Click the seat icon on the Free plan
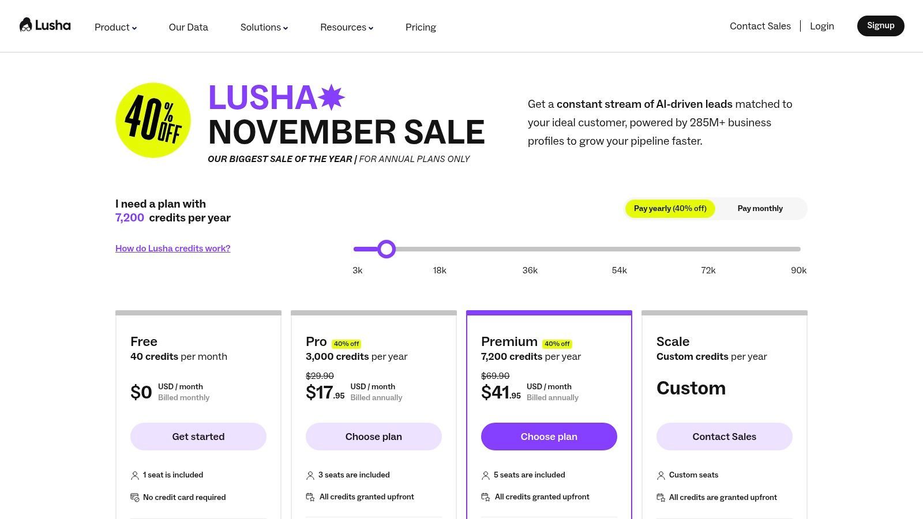The height and width of the screenshot is (519, 923). point(135,475)
